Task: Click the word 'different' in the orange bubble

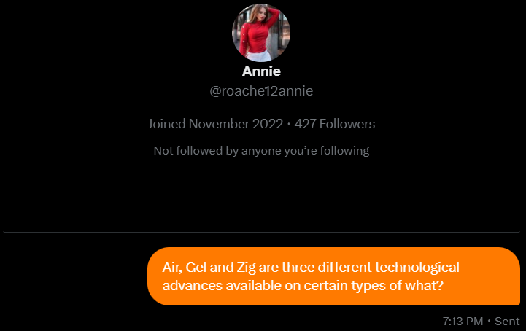Action: click(x=345, y=268)
